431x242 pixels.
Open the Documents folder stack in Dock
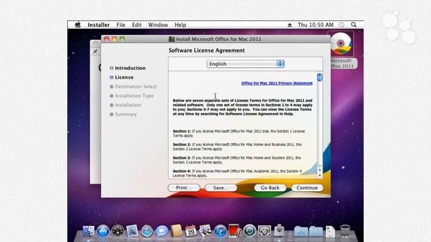pos(316,231)
